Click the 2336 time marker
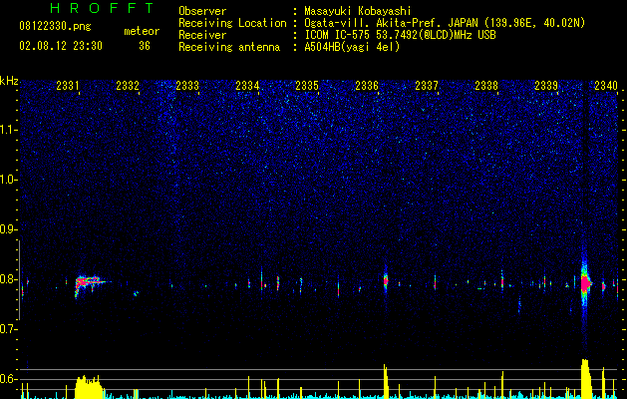Viewport: 627px width, 399px height. tap(367, 85)
